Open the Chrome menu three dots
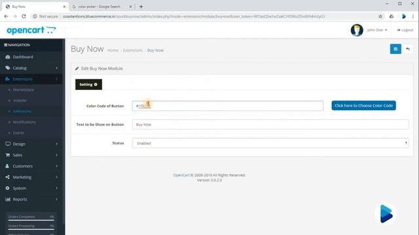The height and width of the screenshot is (235, 419). tap(413, 16)
